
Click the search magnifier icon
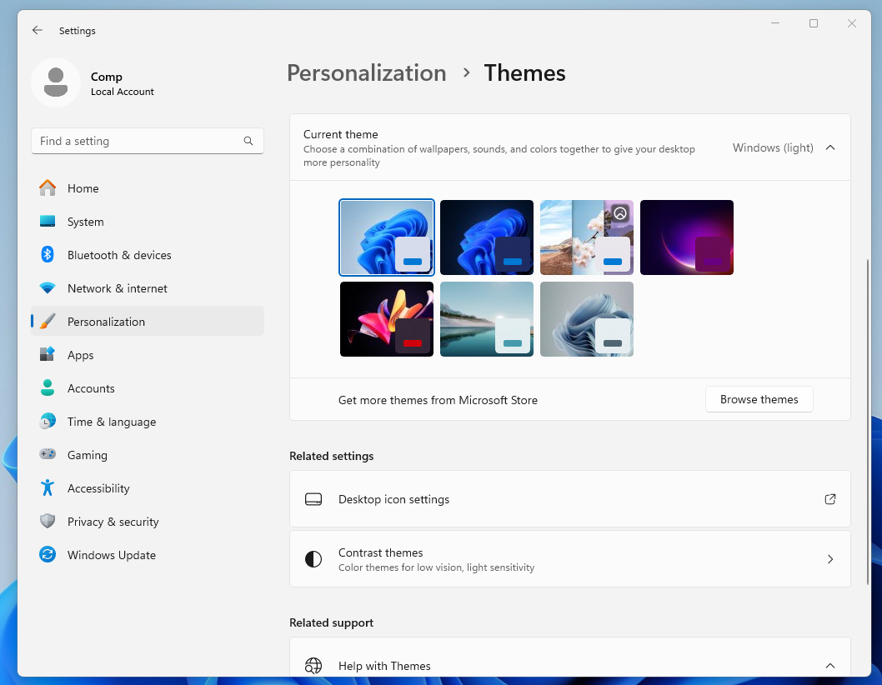coord(248,141)
